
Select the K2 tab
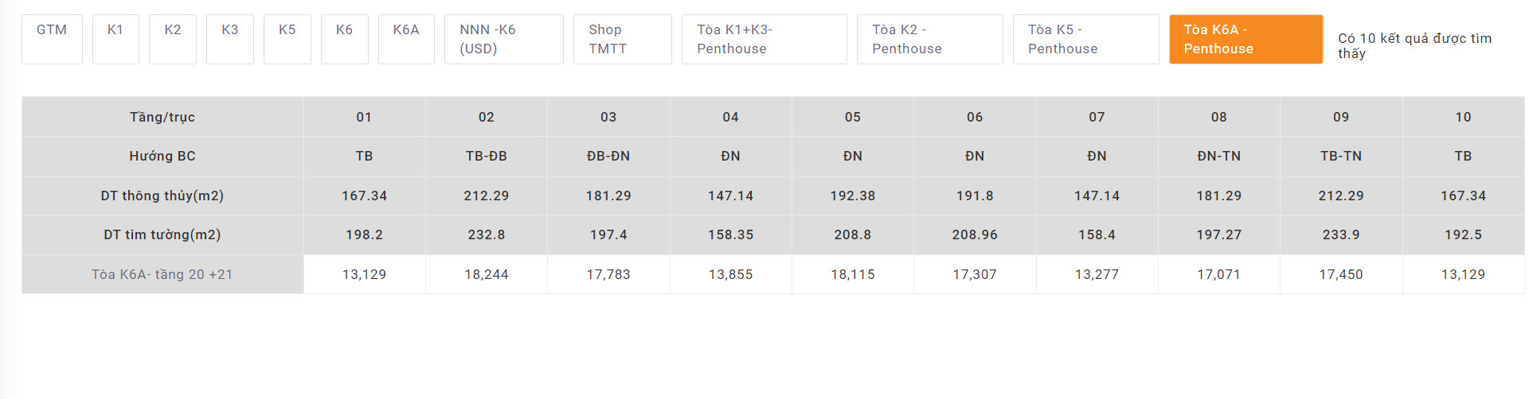[173, 39]
